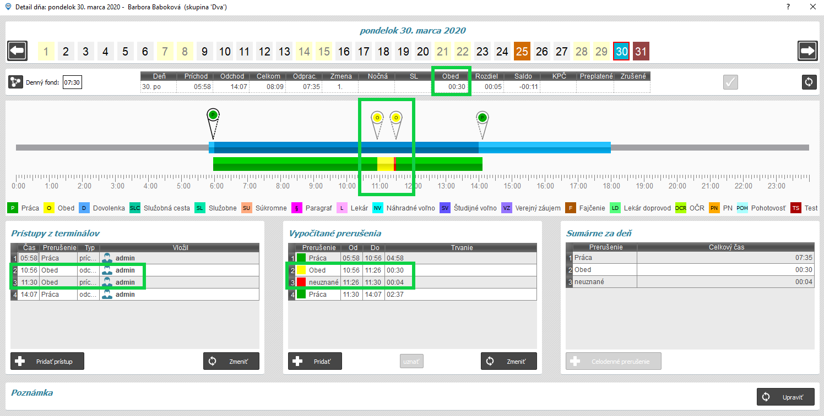
Task: Click the Upraviť note button
Action: pos(785,397)
